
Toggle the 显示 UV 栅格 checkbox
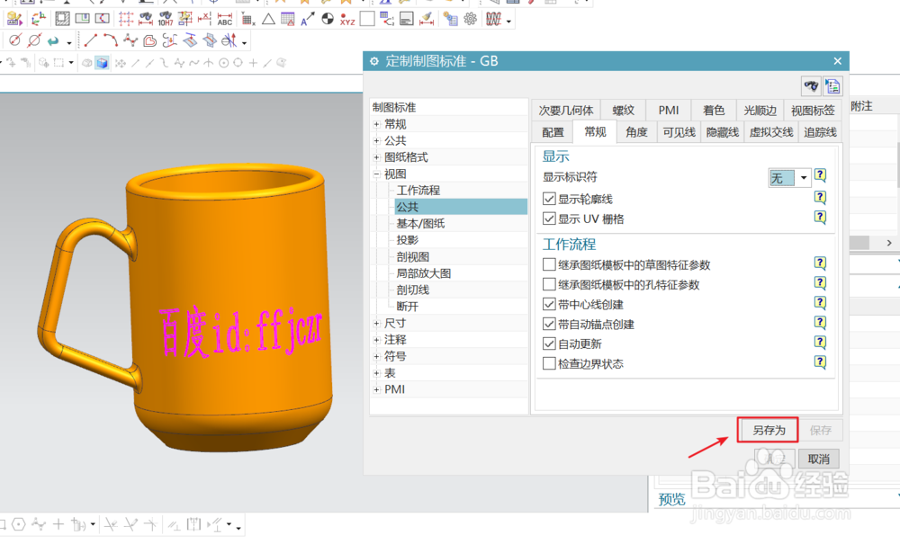(x=549, y=218)
